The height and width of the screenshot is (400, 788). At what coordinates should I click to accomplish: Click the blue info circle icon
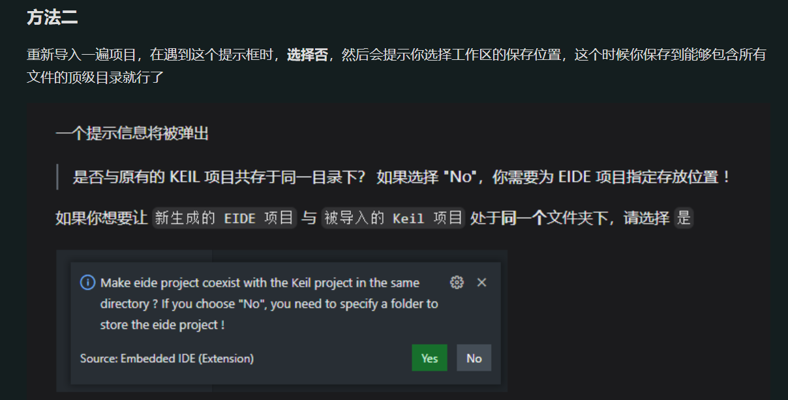point(87,283)
